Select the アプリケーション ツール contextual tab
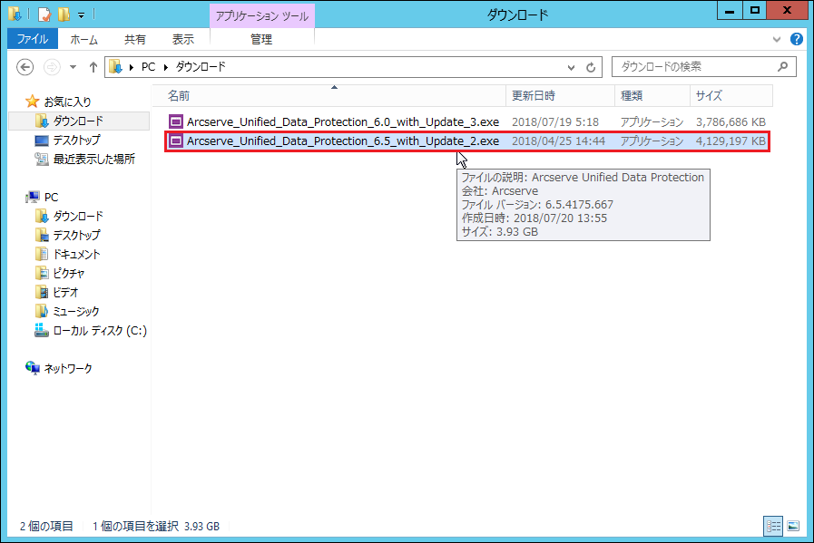The image size is (814, 543). [x=261, y=16]
